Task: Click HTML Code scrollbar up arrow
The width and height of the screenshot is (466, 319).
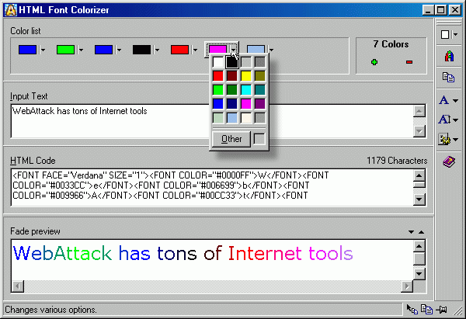Action: 419,175
